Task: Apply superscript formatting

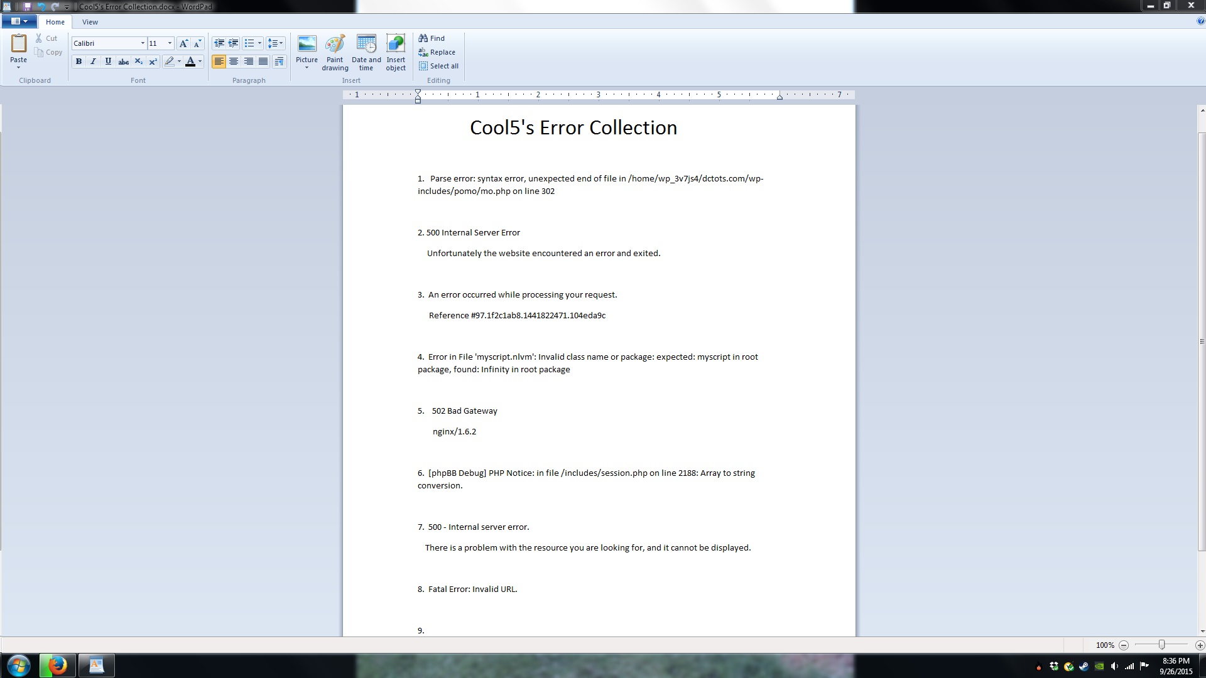Action: coord(153,62)
